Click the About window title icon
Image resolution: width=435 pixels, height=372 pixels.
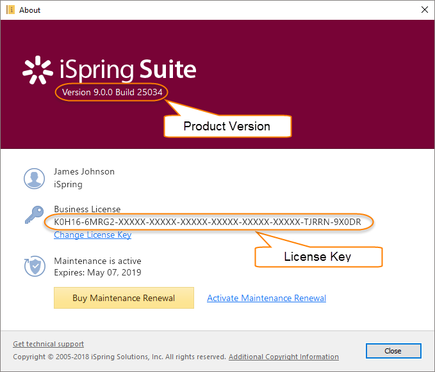pos(10,10)
